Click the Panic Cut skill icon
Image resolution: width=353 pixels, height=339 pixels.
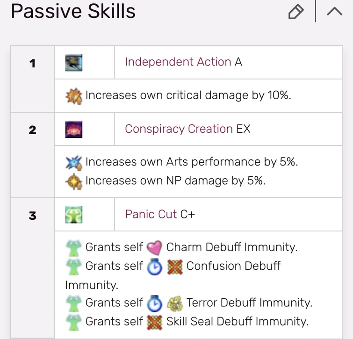click(x=74, y=215)
